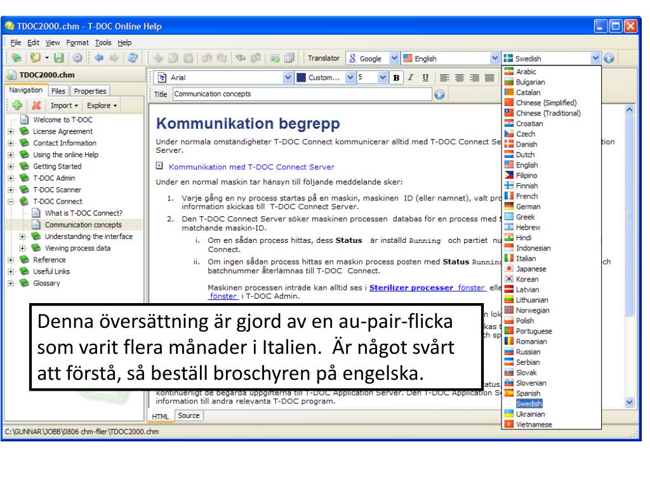
Task: Open the Tools menu
Action: coord(103,42)
